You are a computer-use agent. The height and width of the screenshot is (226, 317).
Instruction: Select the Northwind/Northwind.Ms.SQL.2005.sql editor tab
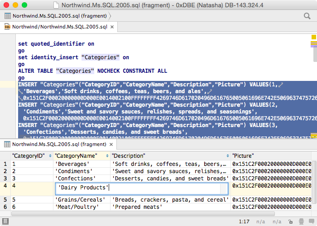click(59, 27)
